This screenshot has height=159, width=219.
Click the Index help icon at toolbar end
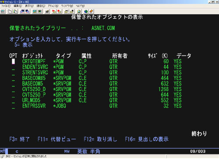point(91,11)
